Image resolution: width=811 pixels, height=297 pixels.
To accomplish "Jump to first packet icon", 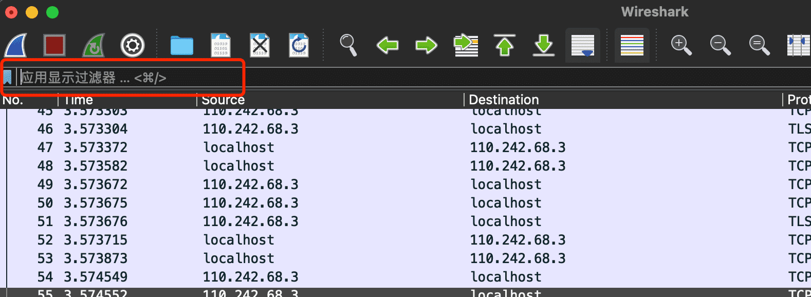I will tap(505, 45).
